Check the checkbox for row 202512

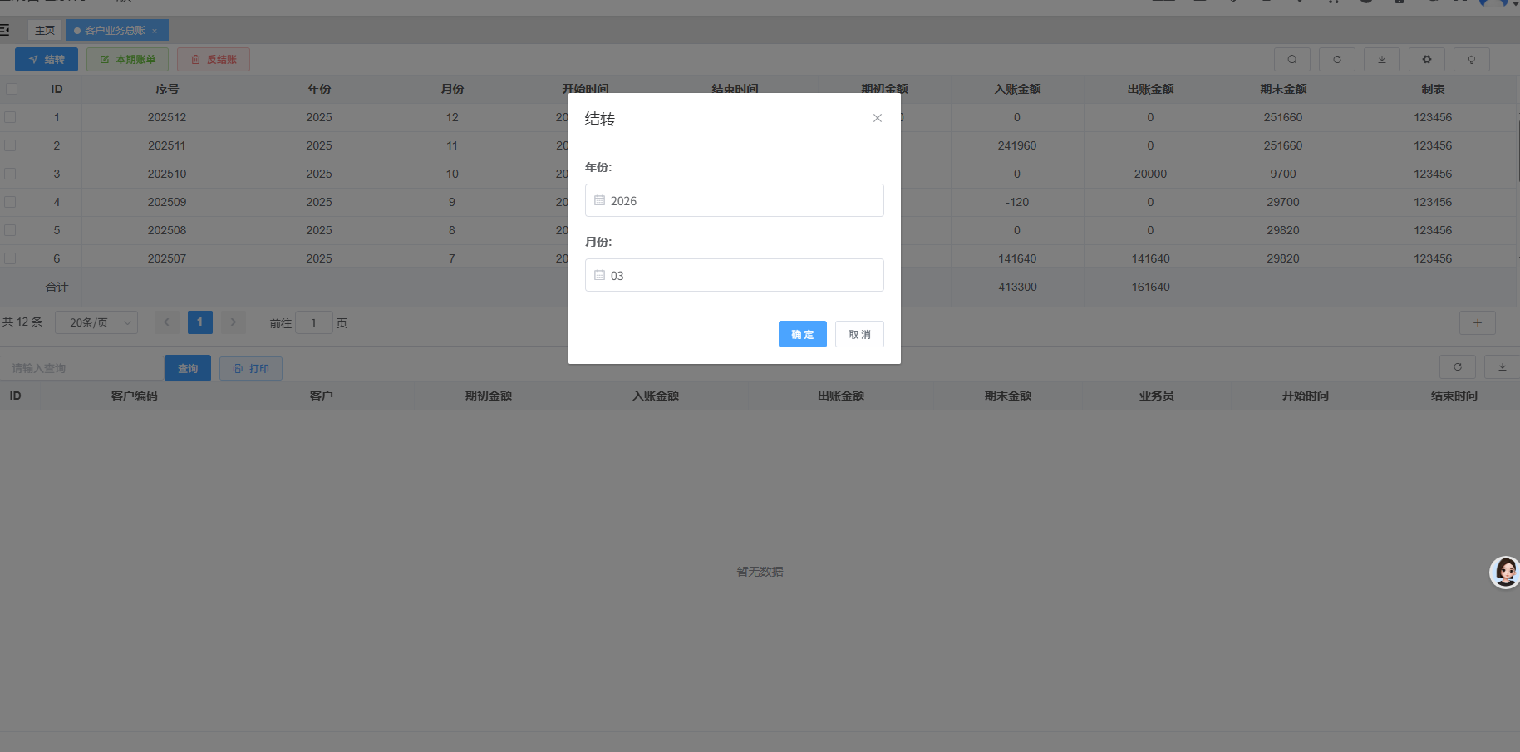11,117
